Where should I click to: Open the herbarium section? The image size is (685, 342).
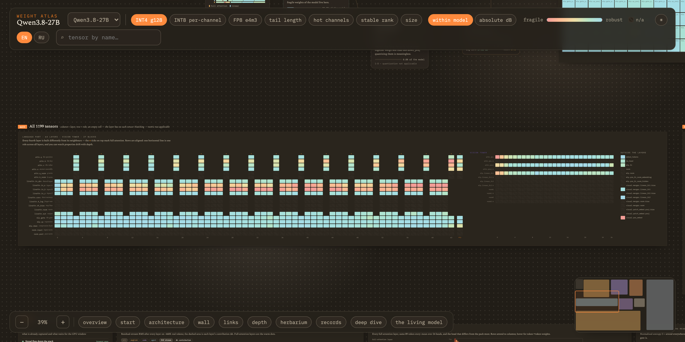pyautogui.click(x=294, y=322)
